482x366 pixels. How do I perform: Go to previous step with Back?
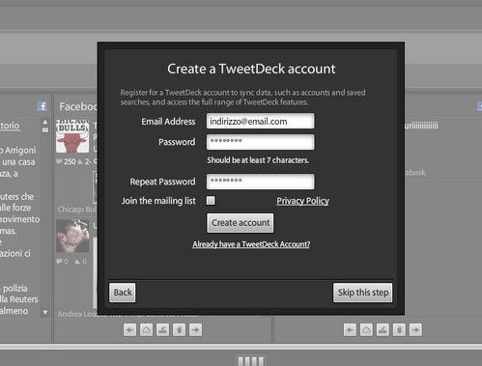pos(123,293)
